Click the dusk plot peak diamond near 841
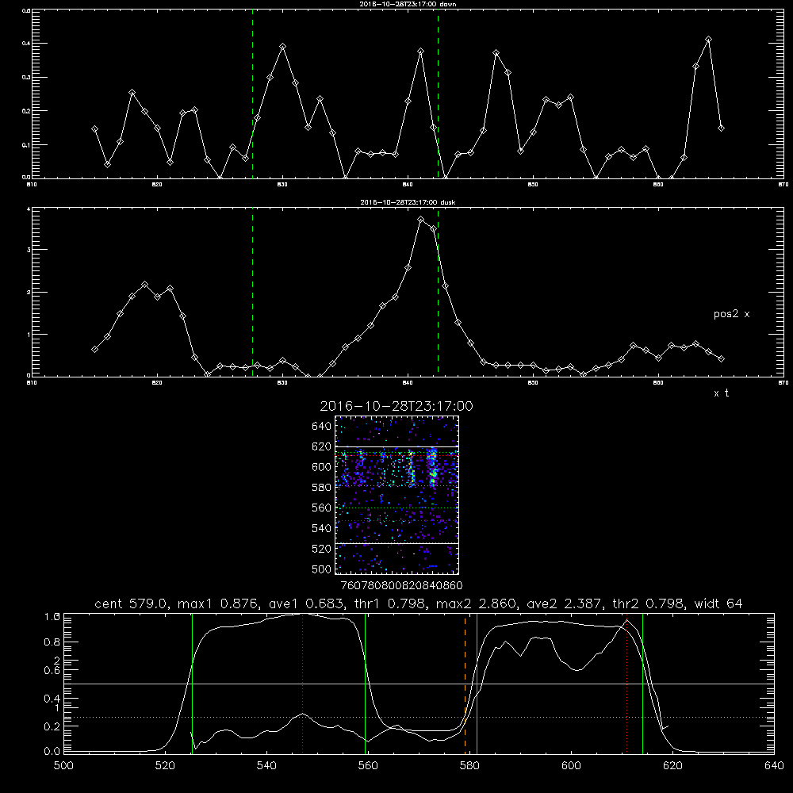Screen dimensions: 793x793 tap(421, 219)
